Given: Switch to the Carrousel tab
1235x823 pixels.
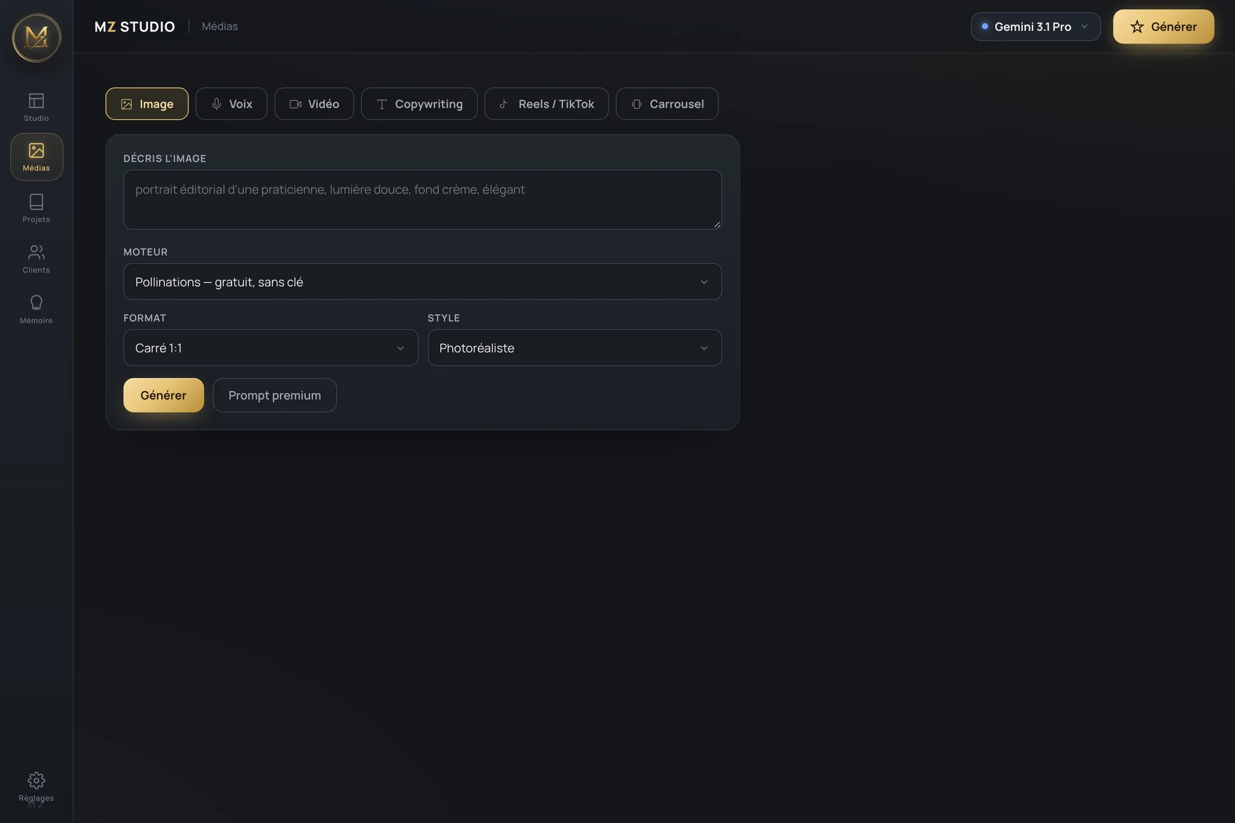Looking at the screenshot, I should [x=667, y=104].
